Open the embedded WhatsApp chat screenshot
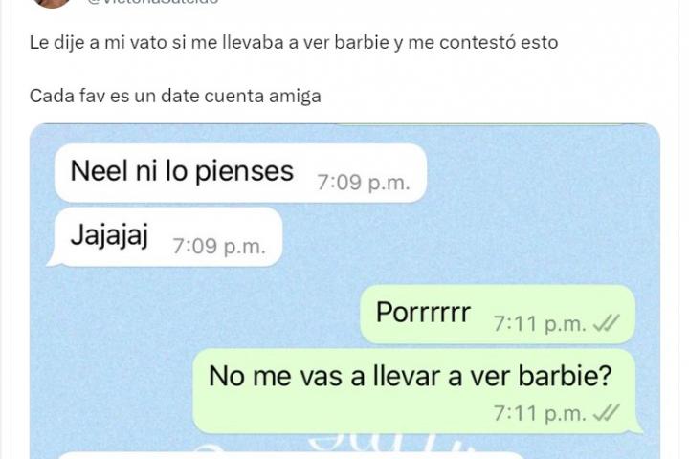The image size is (689, 459). tap(344, 292)
